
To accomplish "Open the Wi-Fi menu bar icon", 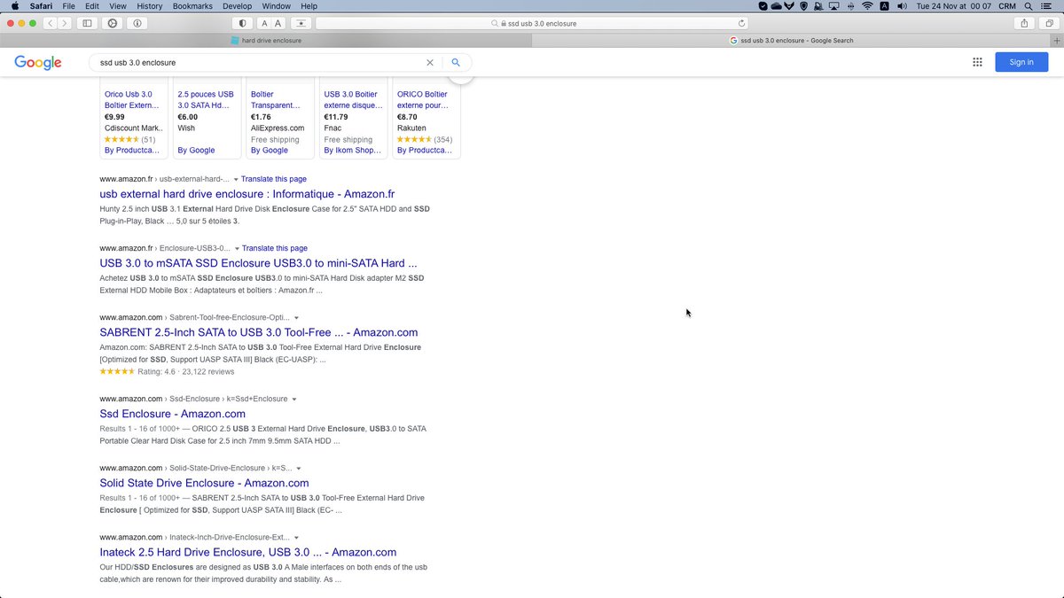I will 868,6.
